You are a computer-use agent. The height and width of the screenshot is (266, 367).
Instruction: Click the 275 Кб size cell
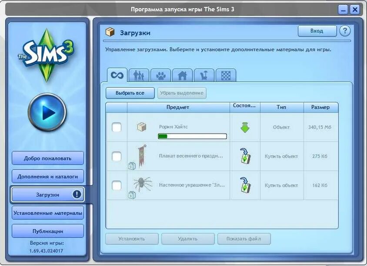pyautogui.click(x=320, y=156)
